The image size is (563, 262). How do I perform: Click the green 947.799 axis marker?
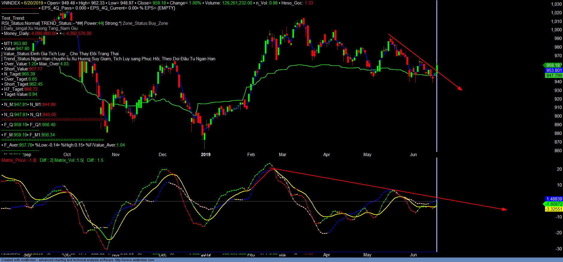(x=554, y=75)
